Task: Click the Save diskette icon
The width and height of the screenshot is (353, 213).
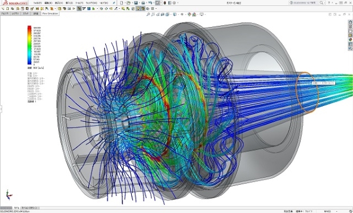Action: click(x=136, y=3)
